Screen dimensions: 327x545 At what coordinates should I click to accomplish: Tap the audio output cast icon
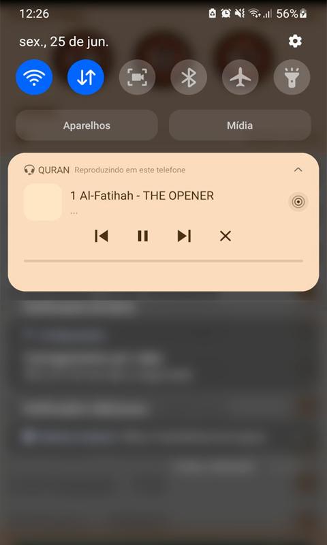pos(298,202)
